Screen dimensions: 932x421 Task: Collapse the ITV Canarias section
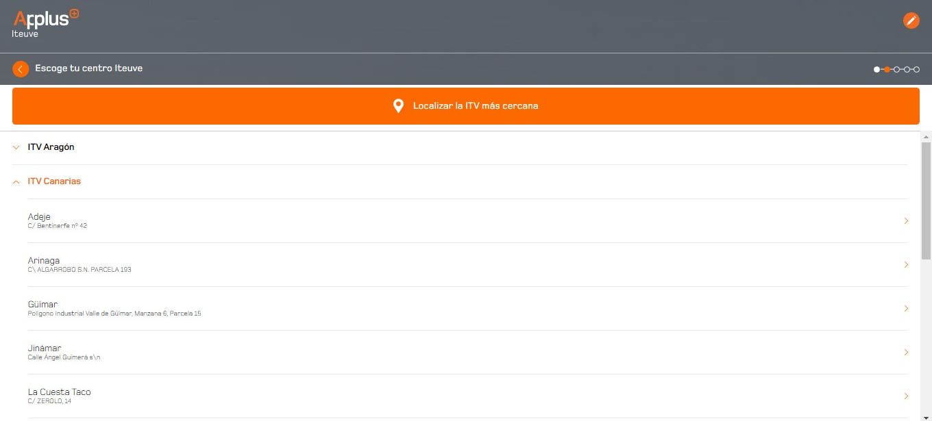tap(461, 181)
